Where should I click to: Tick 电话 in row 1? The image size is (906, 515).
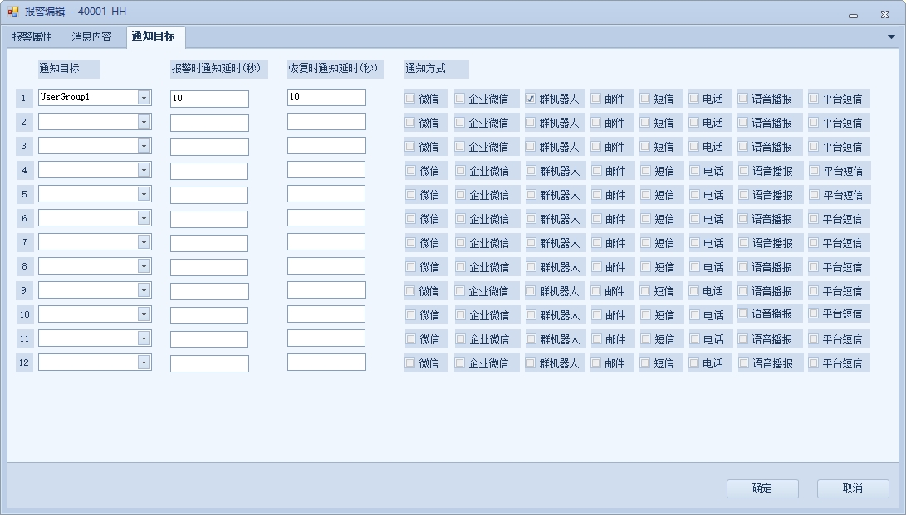tap(694, 99)
